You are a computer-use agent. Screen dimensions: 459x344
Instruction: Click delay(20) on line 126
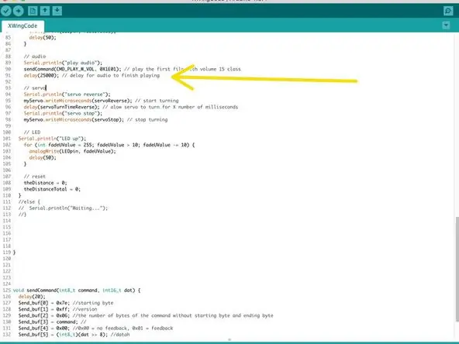32,297
